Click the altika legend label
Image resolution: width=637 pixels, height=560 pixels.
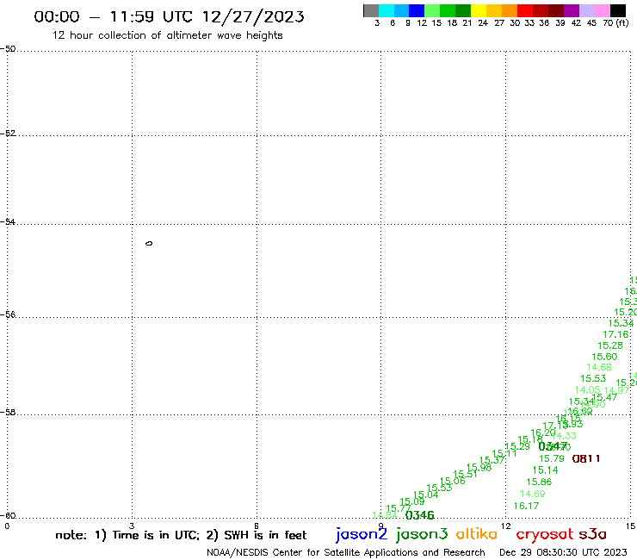coord(477,534)
